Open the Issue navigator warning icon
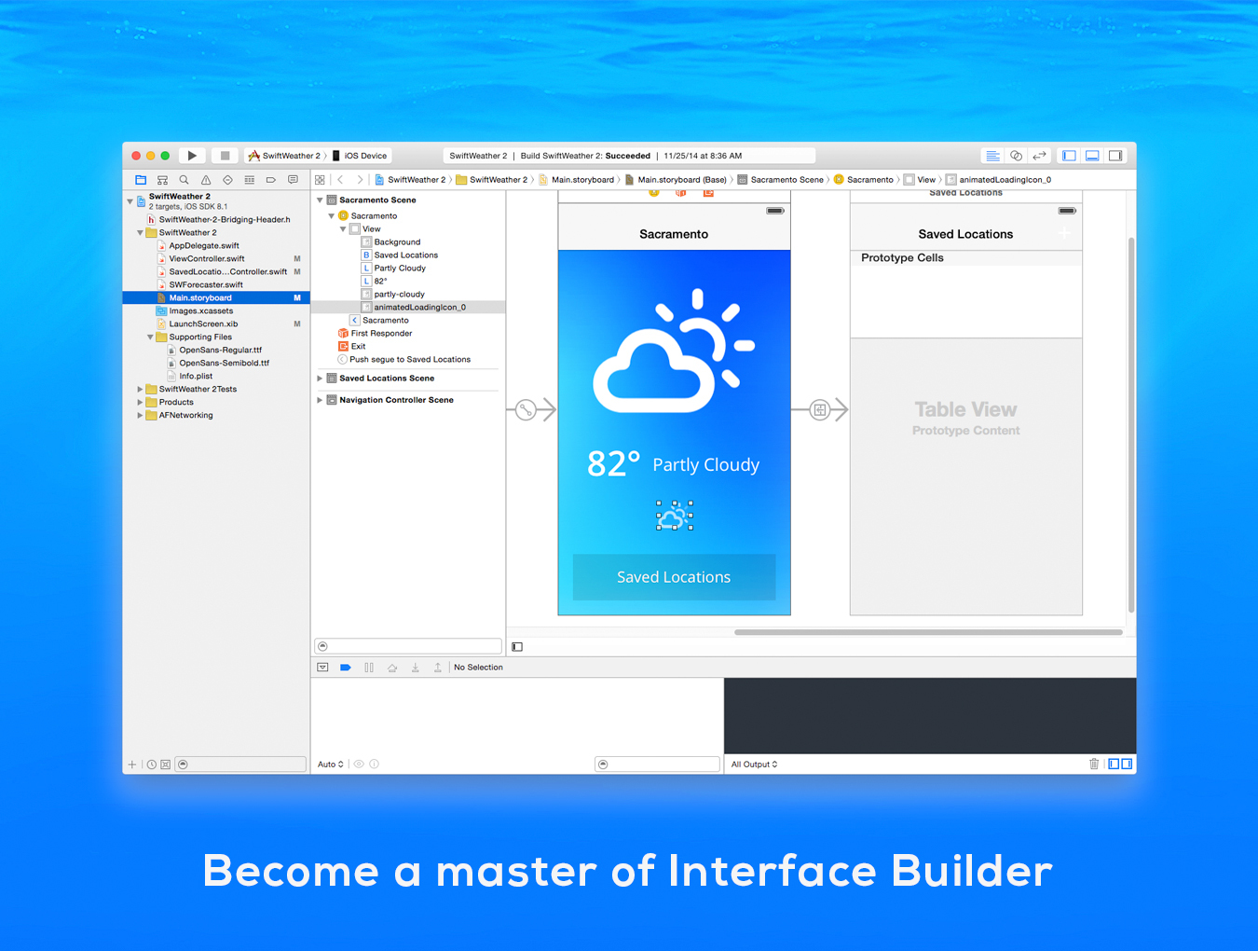Screen dimensions: 1258x951 (206, 180)
